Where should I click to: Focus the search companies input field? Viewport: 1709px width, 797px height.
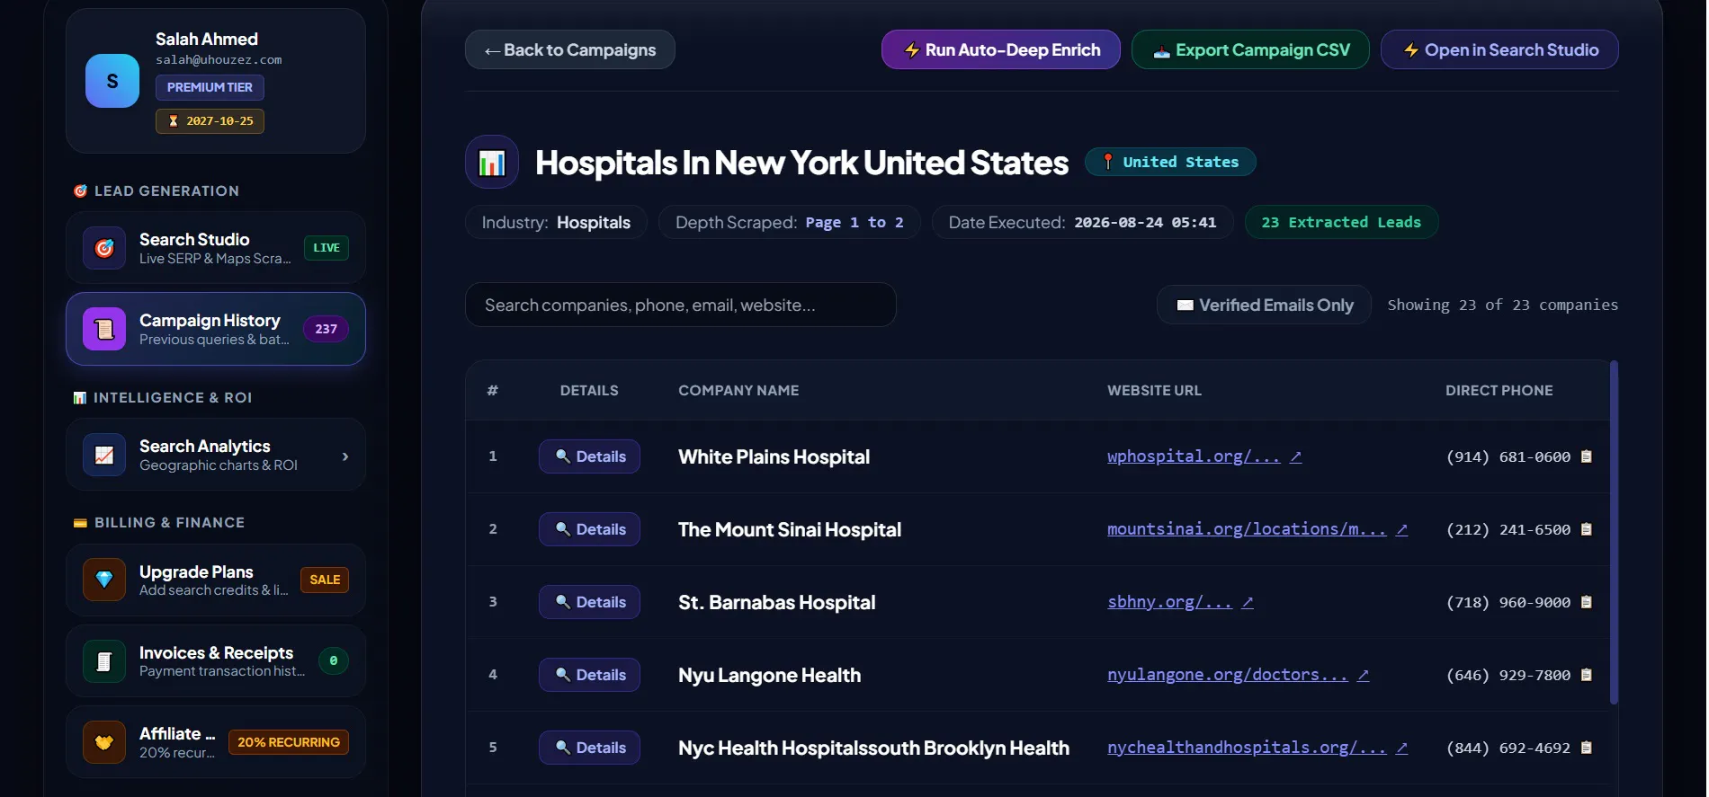[x=681, y=305]
